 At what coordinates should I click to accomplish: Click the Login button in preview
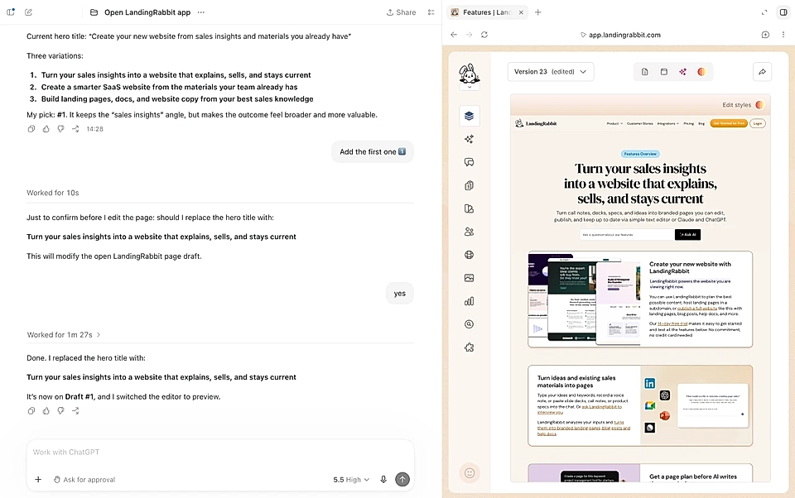tap(758, 123)
